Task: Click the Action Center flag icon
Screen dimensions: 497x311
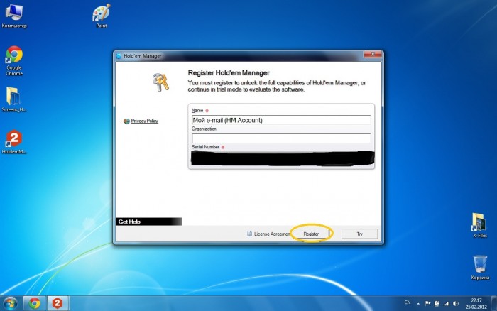Action: (427, 303)
